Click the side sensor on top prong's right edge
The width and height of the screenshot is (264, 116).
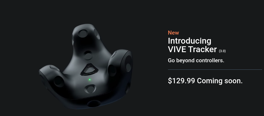(97, 34)
